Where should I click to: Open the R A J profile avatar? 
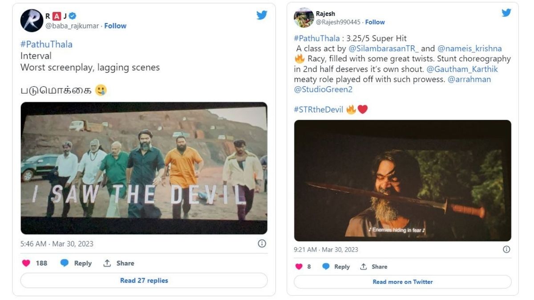point(32,20)
